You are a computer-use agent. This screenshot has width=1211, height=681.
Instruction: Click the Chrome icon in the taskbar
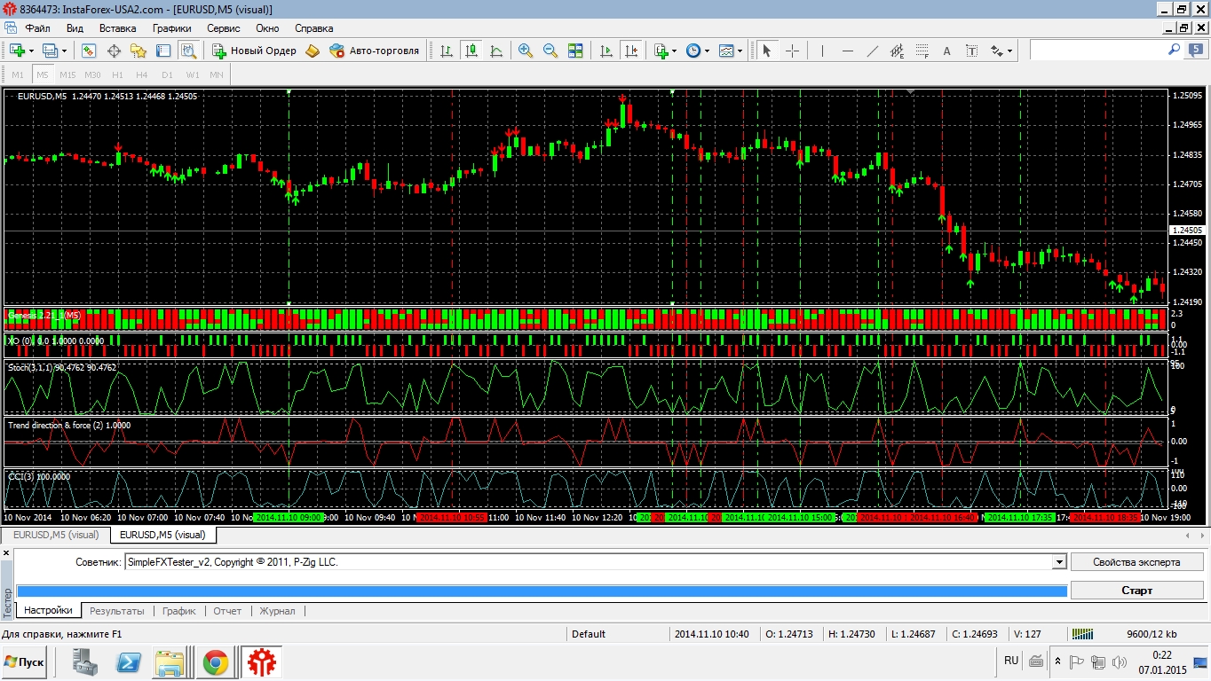click(x=215, y=661)
